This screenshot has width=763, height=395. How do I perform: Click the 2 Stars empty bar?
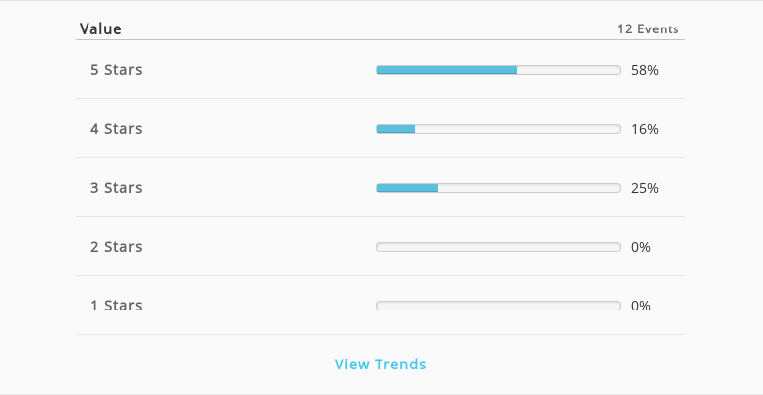(x=499, y=247)
